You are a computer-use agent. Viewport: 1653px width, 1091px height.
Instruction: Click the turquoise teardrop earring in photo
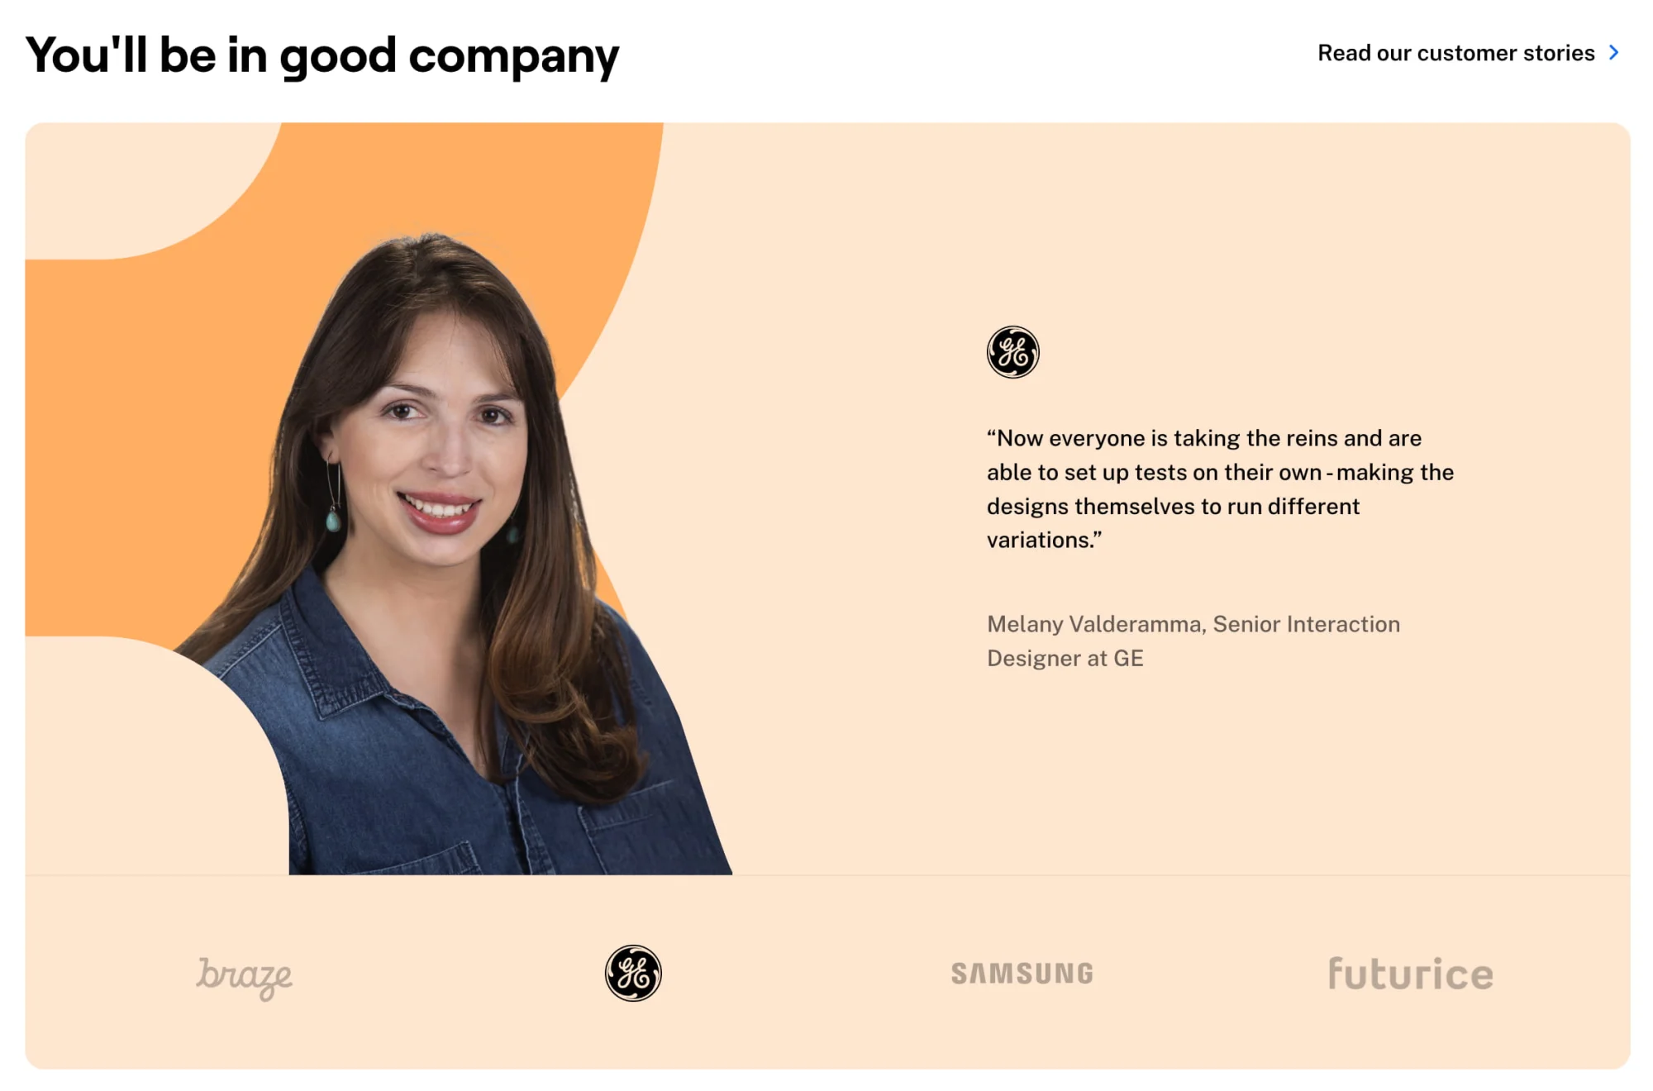pos(333,520)
